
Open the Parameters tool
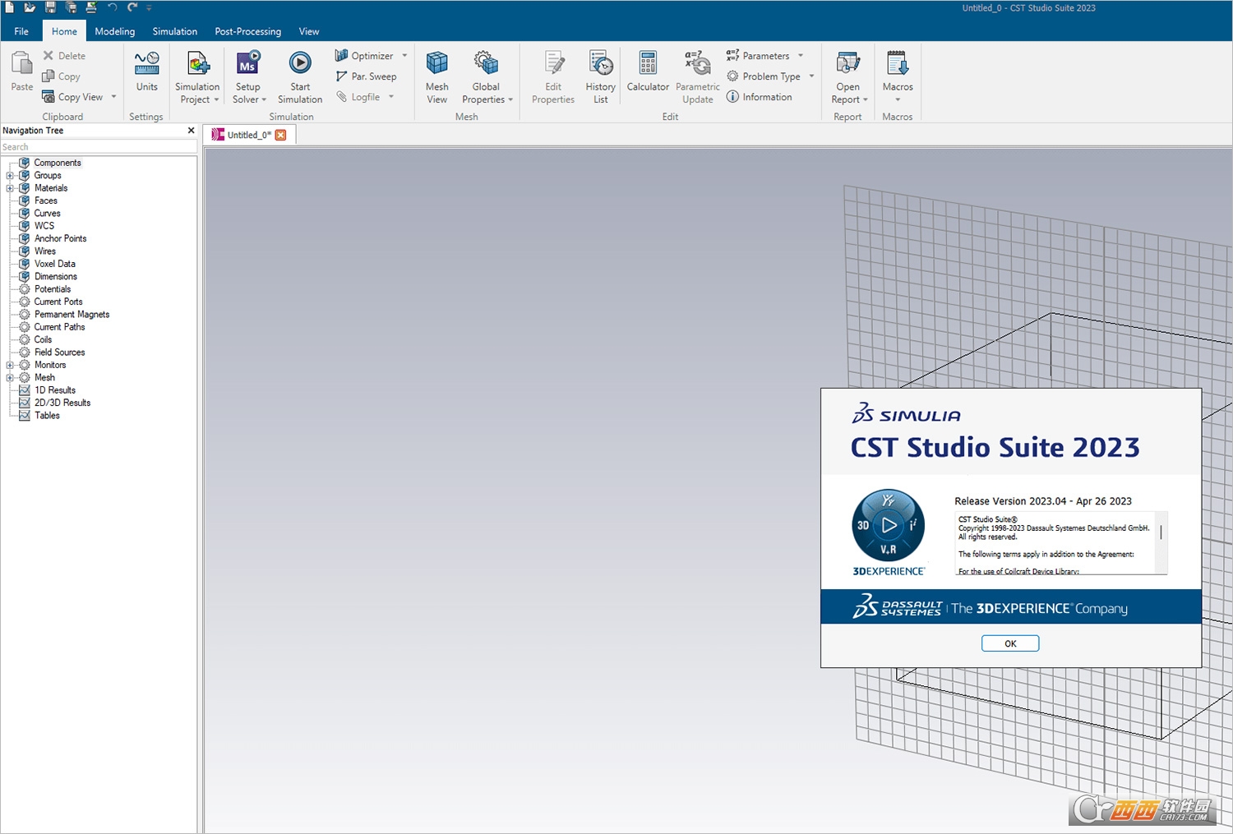[x=758, y=56]
